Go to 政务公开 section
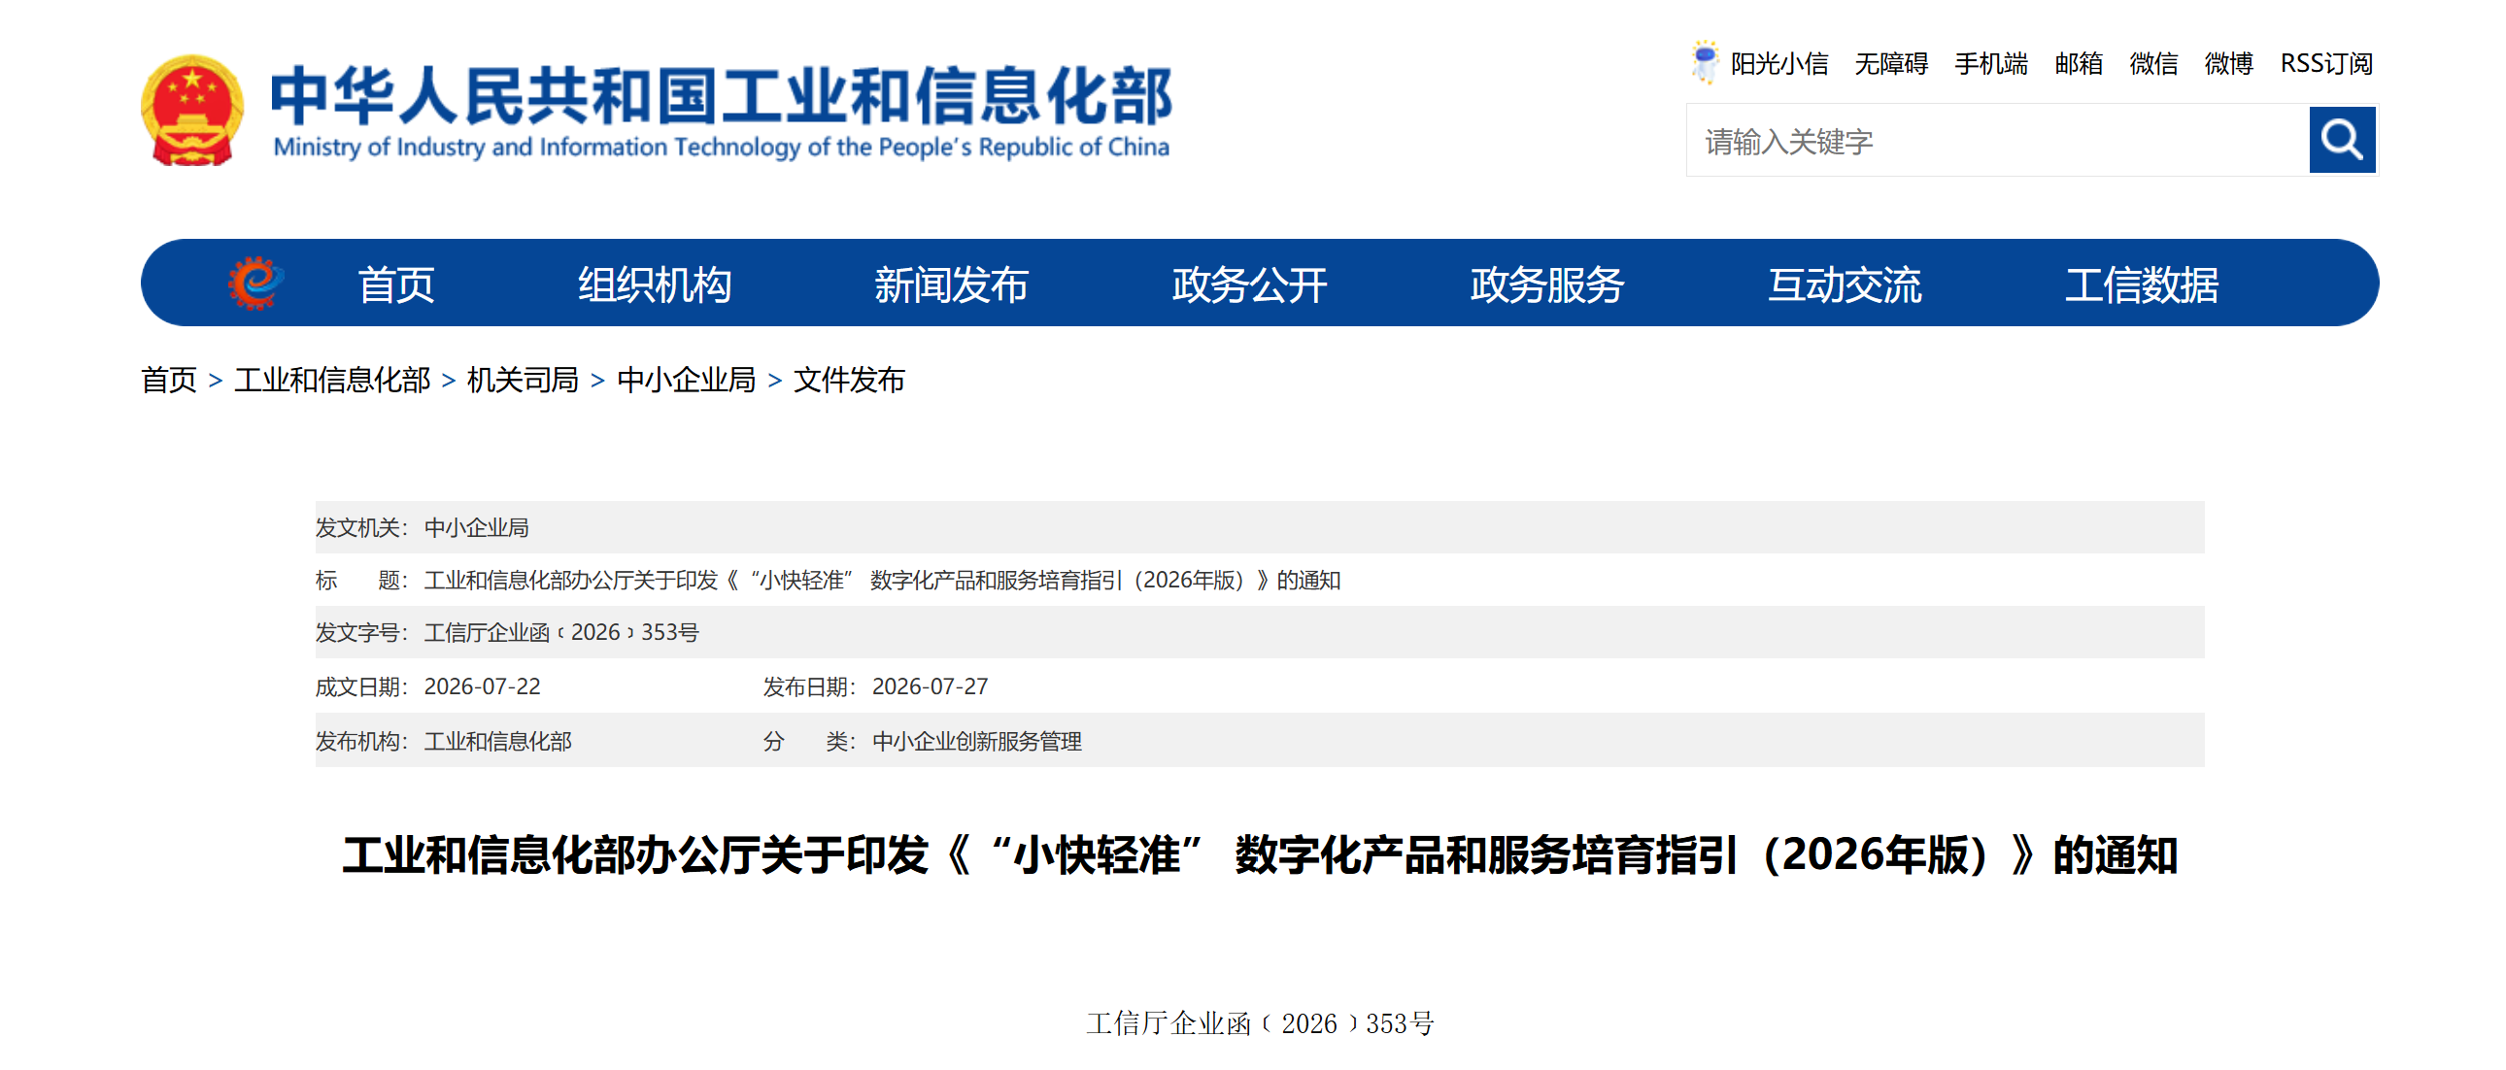 [1249, 285]
